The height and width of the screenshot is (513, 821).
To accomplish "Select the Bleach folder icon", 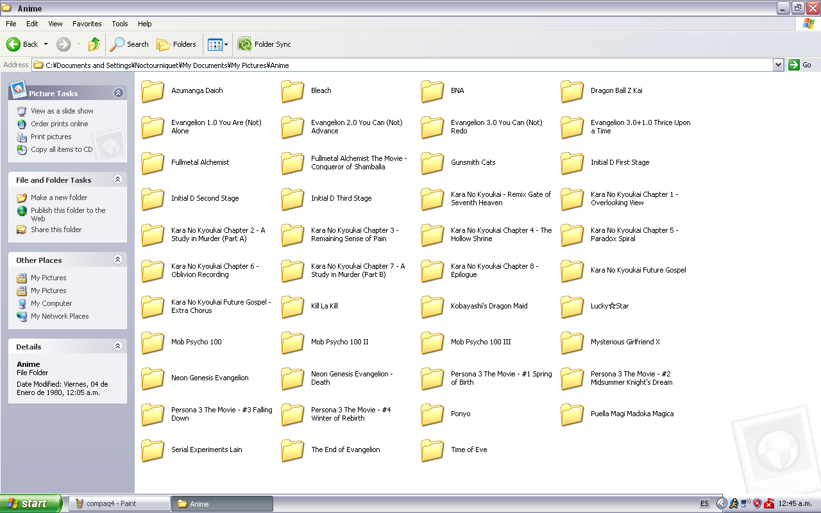I will coord(292,91).
